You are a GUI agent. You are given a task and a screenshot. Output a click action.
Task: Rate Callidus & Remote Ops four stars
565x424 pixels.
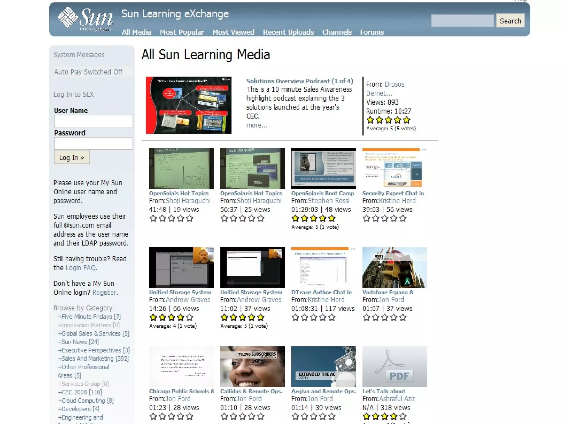coord(252,417)
